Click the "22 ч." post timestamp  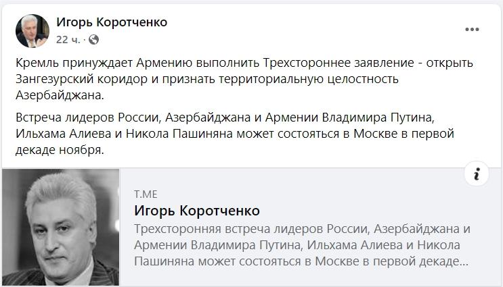tap(68, 40)
